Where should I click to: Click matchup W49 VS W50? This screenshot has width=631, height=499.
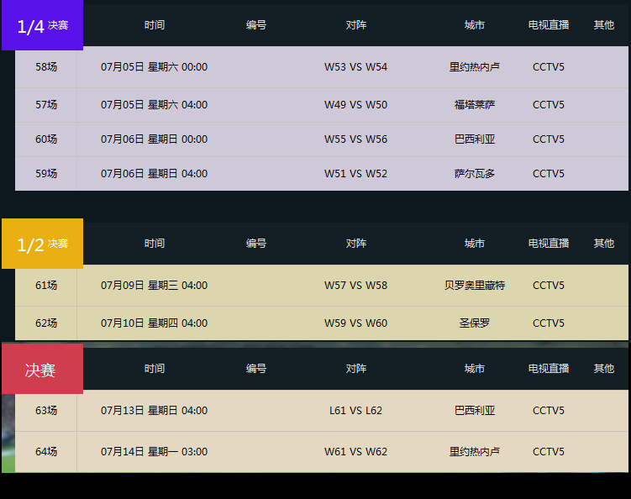pos(355,105)
